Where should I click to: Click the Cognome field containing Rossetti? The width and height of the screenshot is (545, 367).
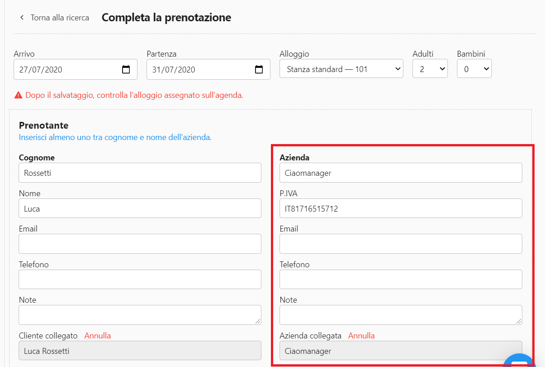tap(140, 173)
